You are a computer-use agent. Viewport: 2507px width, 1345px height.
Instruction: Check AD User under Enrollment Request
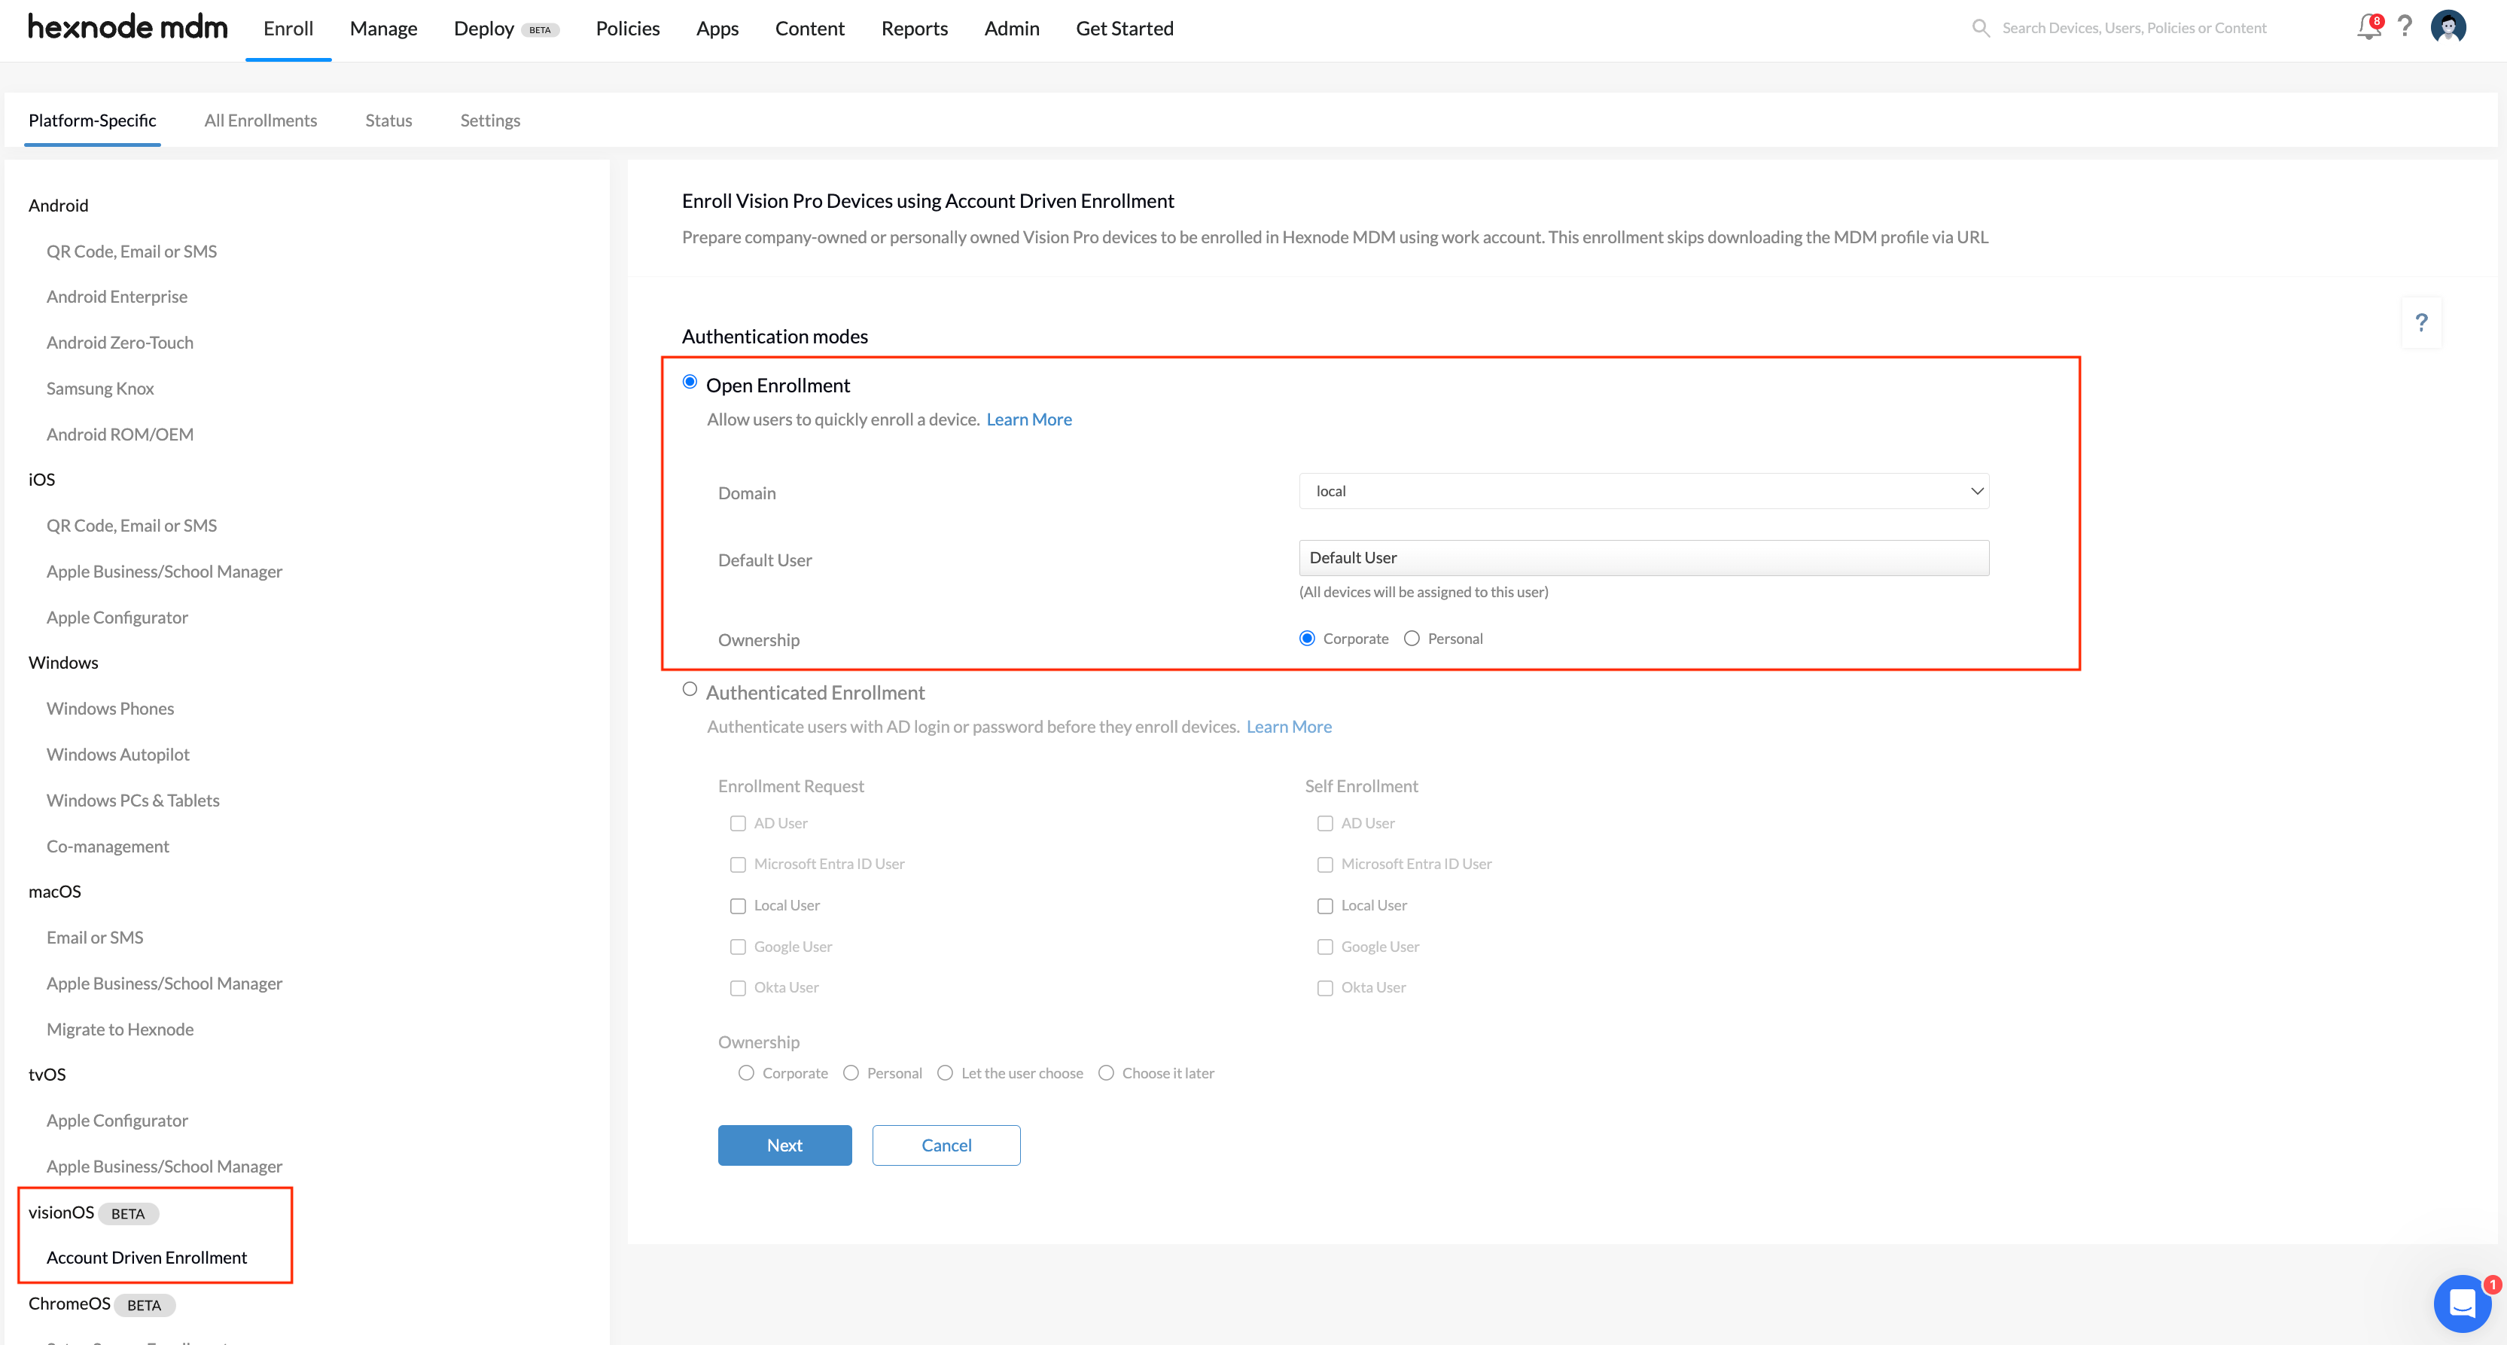[x=738, y=823]
